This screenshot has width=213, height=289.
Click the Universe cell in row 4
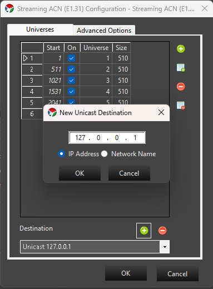coord(96,92)
